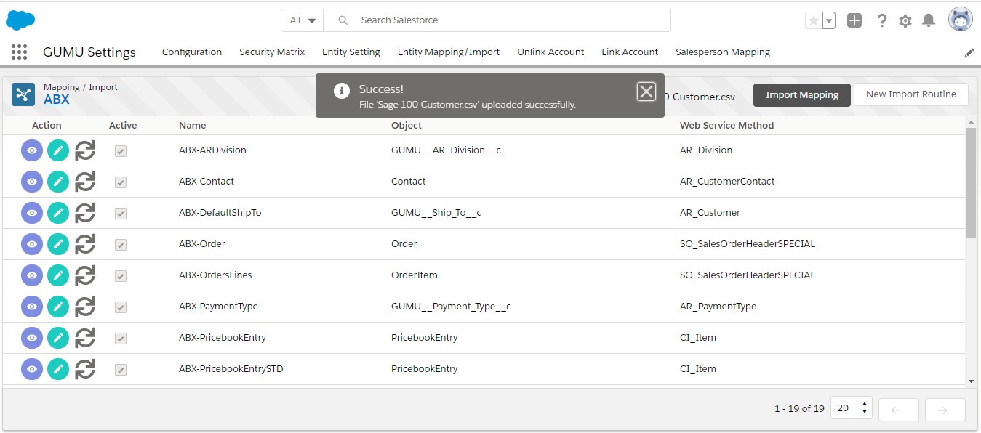This screenshot has width=981, height=433.
Task: View ABX-ARDivision mapping with eye icon
Action: pyautogui.click(x=32, y=150)
